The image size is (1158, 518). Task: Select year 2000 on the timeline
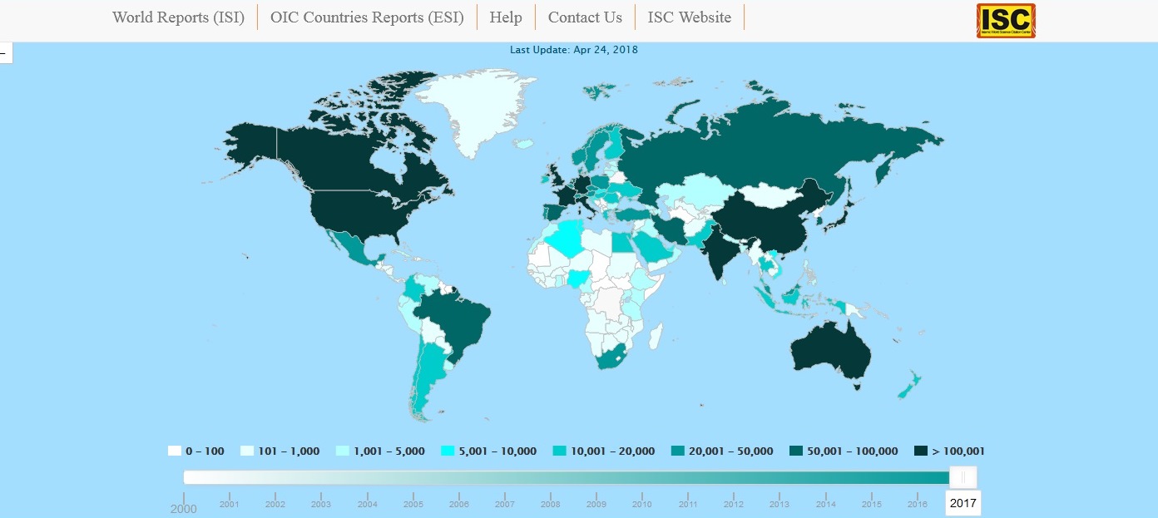184,508
